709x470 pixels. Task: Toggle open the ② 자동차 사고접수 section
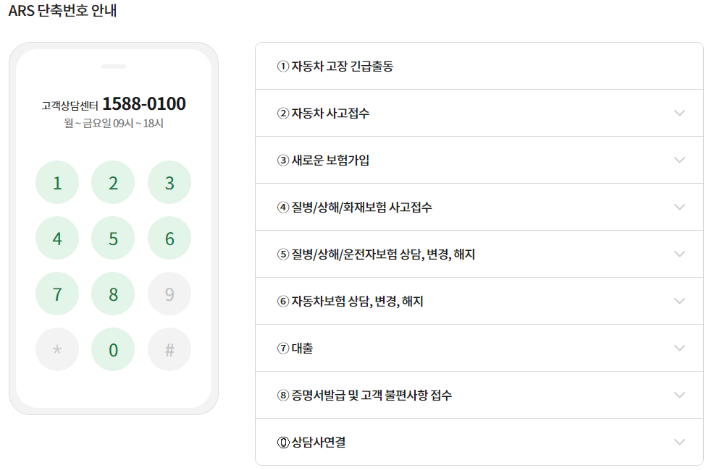point(678,113)
